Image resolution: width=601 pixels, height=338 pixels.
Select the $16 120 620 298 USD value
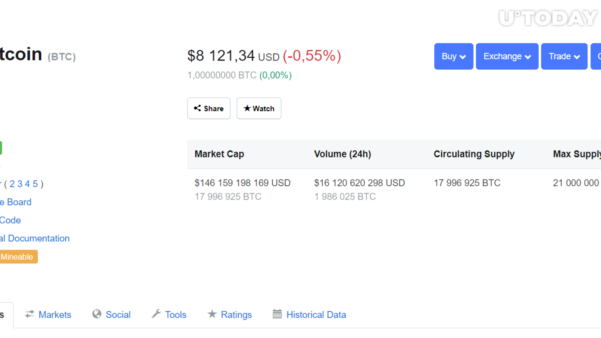tap(359, 183)
